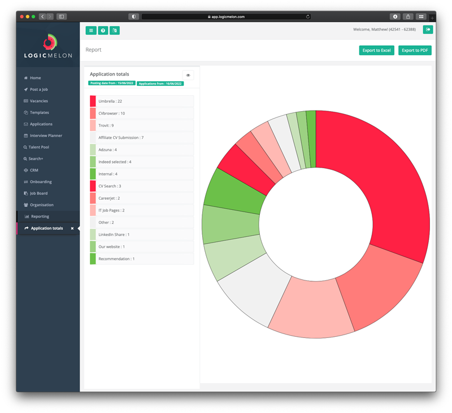The height and width of the screenshot is (413, 452).
Task: Click the Indeed selected : 4 row
Action: [142, 162]
